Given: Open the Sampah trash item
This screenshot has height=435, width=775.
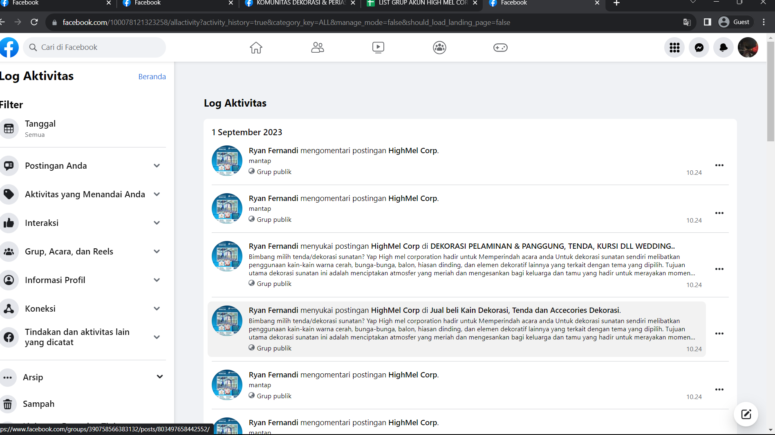Looking at the screenshot, I should pos(83,404).
